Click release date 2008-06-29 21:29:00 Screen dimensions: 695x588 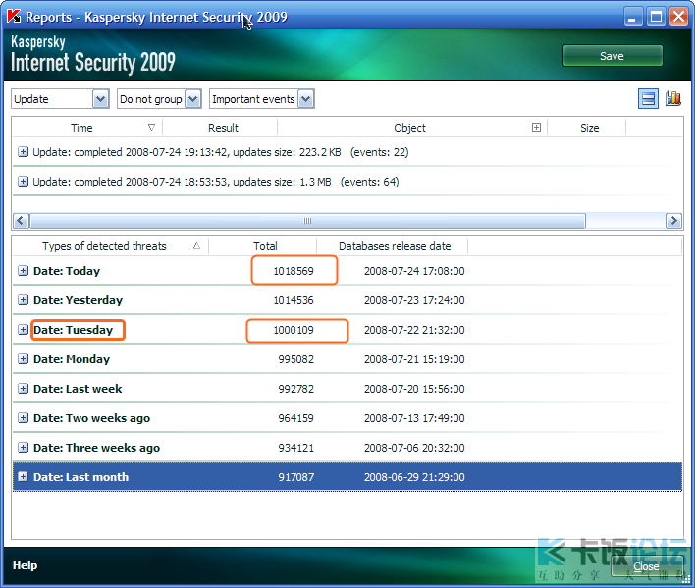[414, 477]
